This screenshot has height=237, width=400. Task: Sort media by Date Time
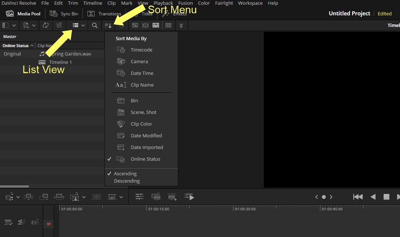[x=141, y=73]
